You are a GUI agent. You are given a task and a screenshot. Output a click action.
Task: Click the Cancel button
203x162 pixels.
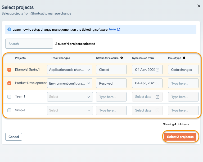pos(13,137)
